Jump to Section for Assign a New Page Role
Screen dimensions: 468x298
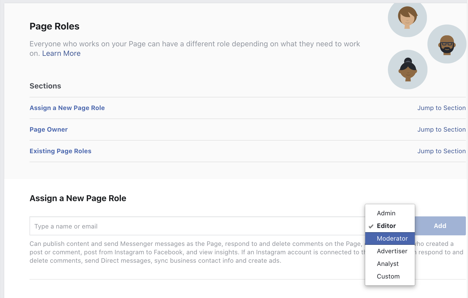[441, 108]
